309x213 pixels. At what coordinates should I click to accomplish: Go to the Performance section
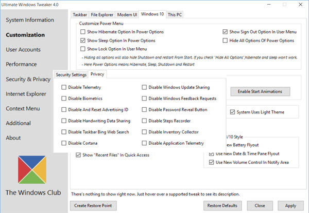point(25,65)
